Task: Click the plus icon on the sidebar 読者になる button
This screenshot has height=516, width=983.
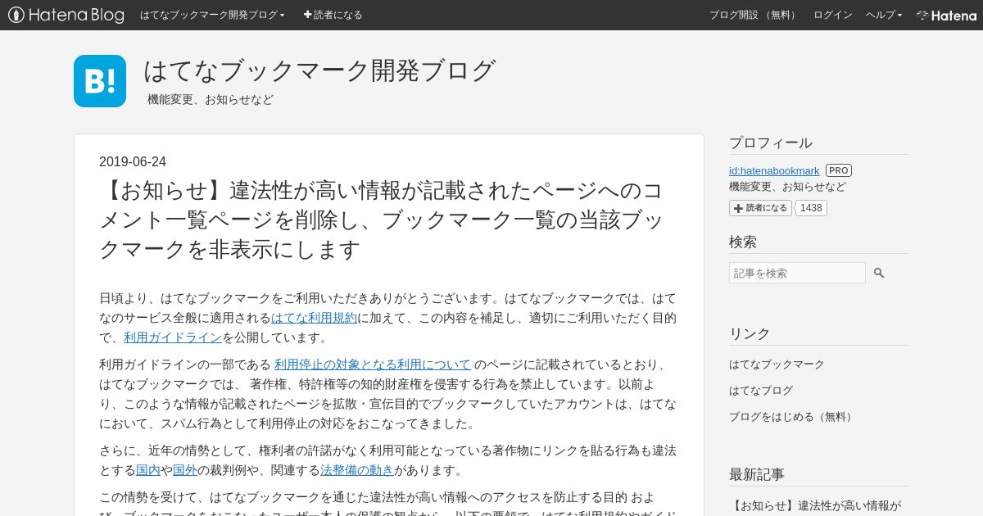Action: pyautogui.click(x=738, y=208)
